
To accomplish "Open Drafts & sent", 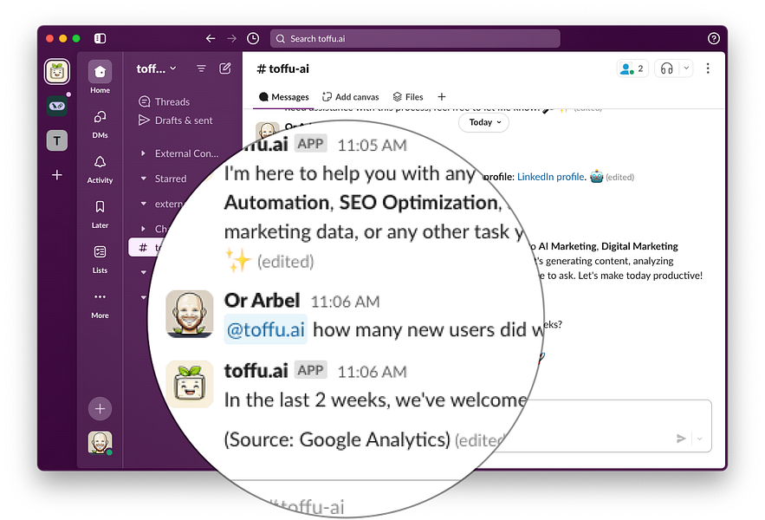I will click(176, 120).
